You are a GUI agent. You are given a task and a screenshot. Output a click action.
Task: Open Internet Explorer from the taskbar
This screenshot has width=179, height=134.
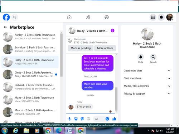(15, 131)
